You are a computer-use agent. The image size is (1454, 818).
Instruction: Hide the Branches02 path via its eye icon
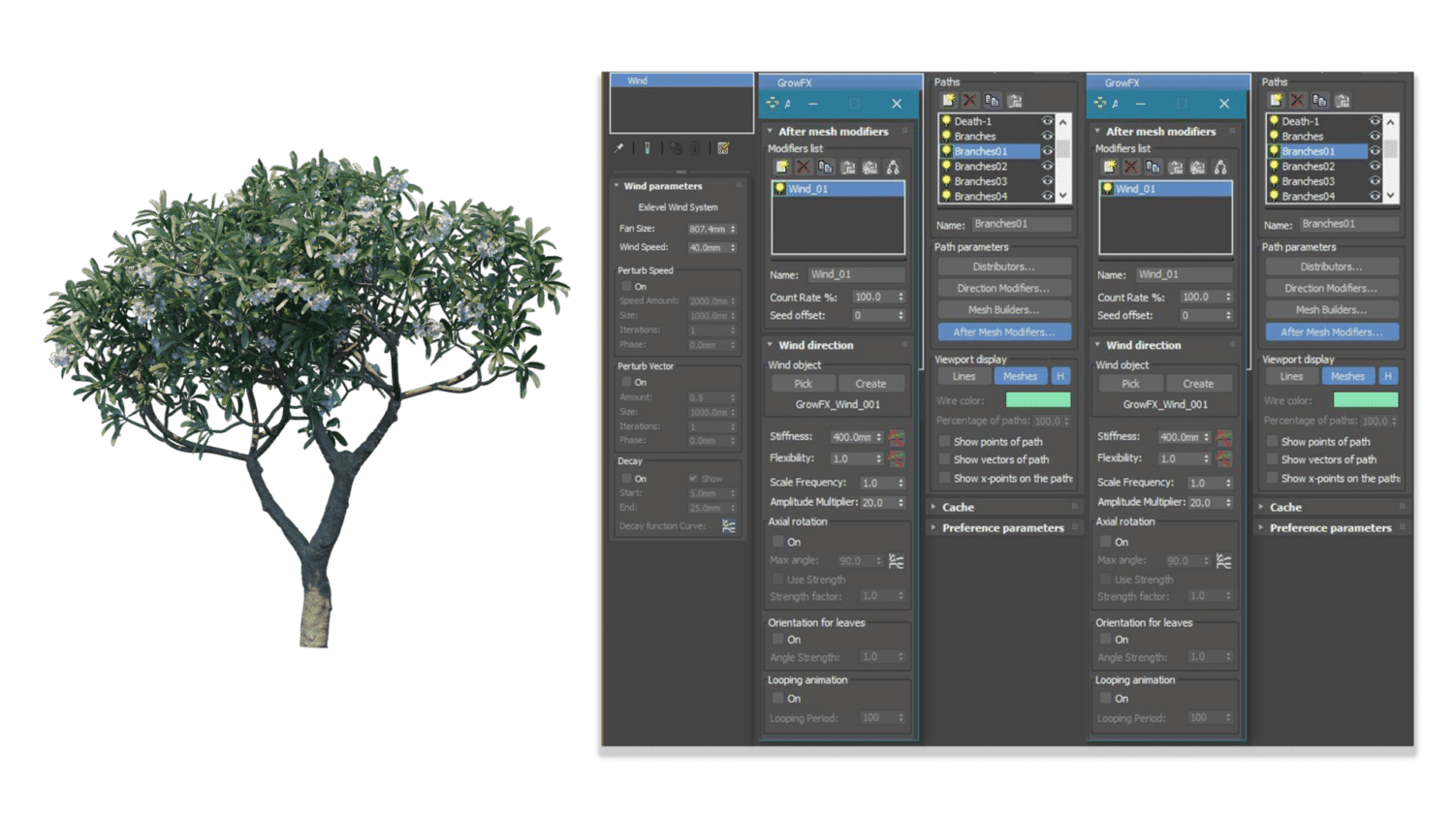point(1047,166)
